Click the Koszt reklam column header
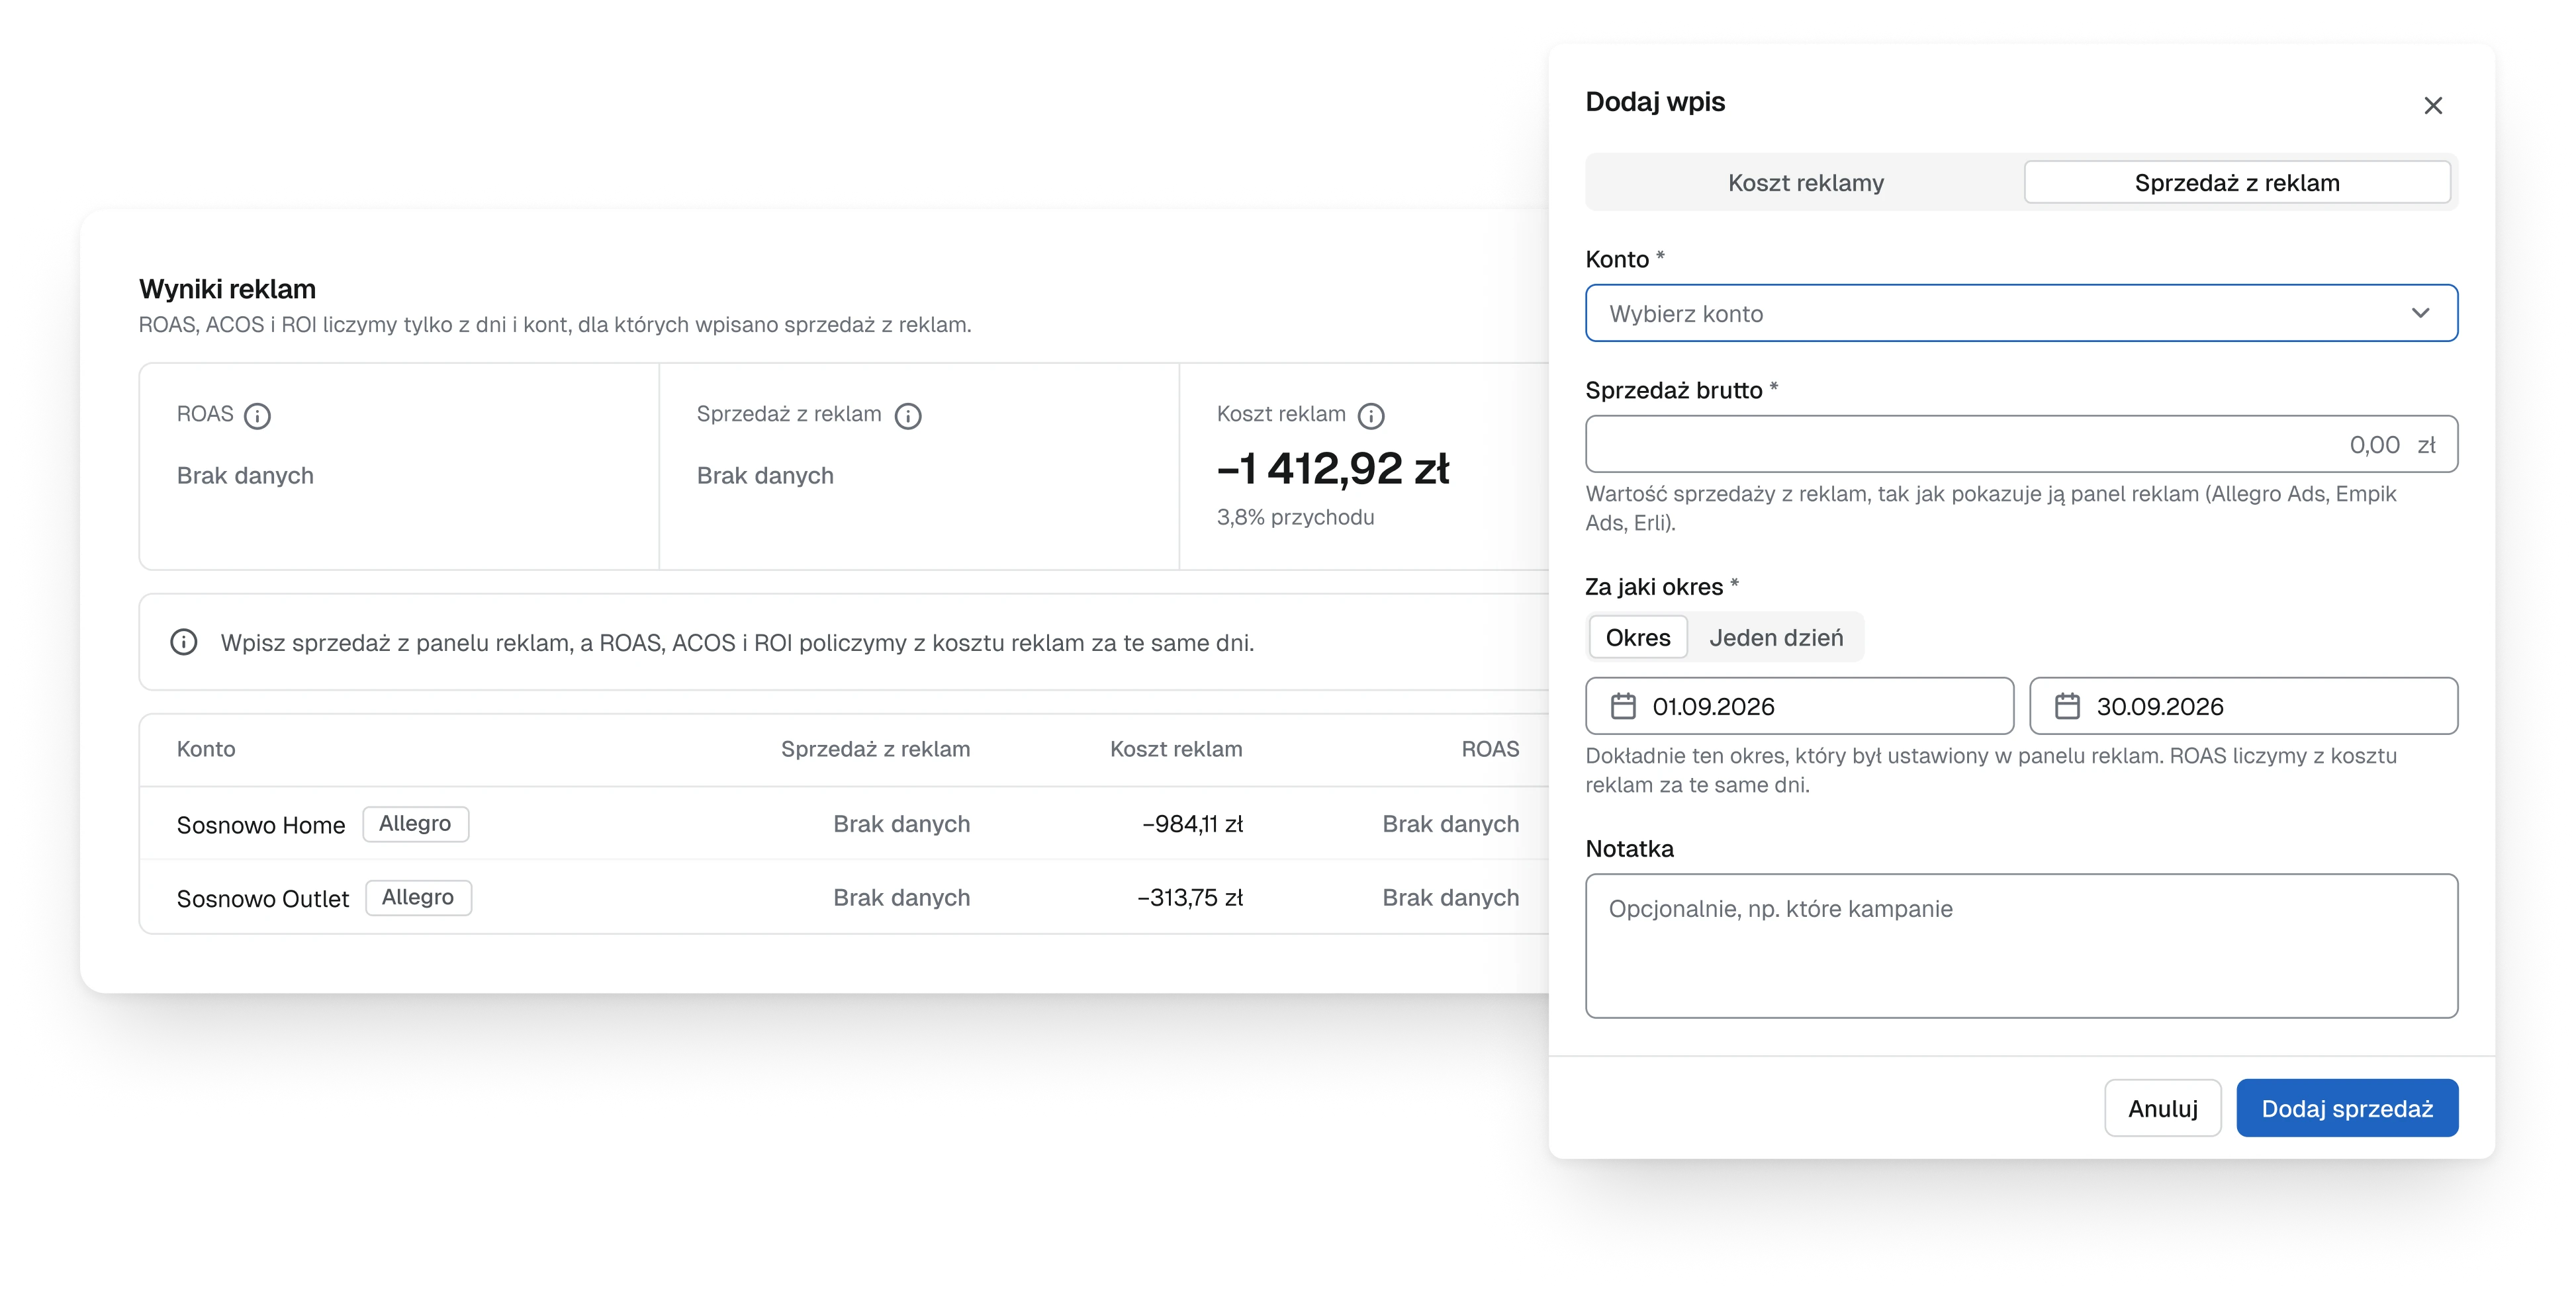 [x=1176, y=750]
